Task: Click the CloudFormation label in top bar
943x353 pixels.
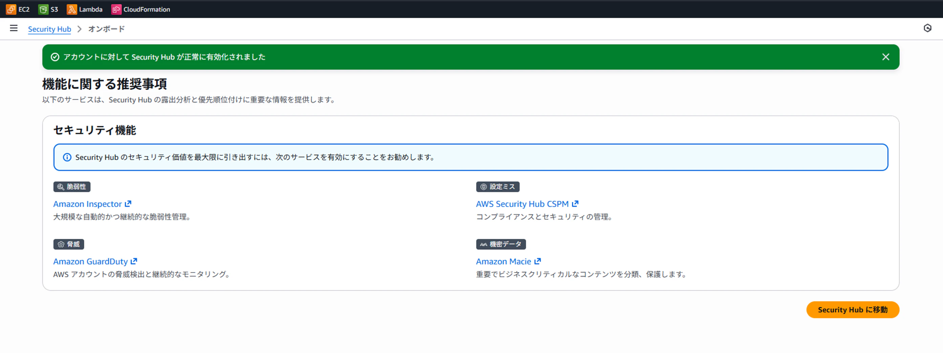Action: pos(147,9)
